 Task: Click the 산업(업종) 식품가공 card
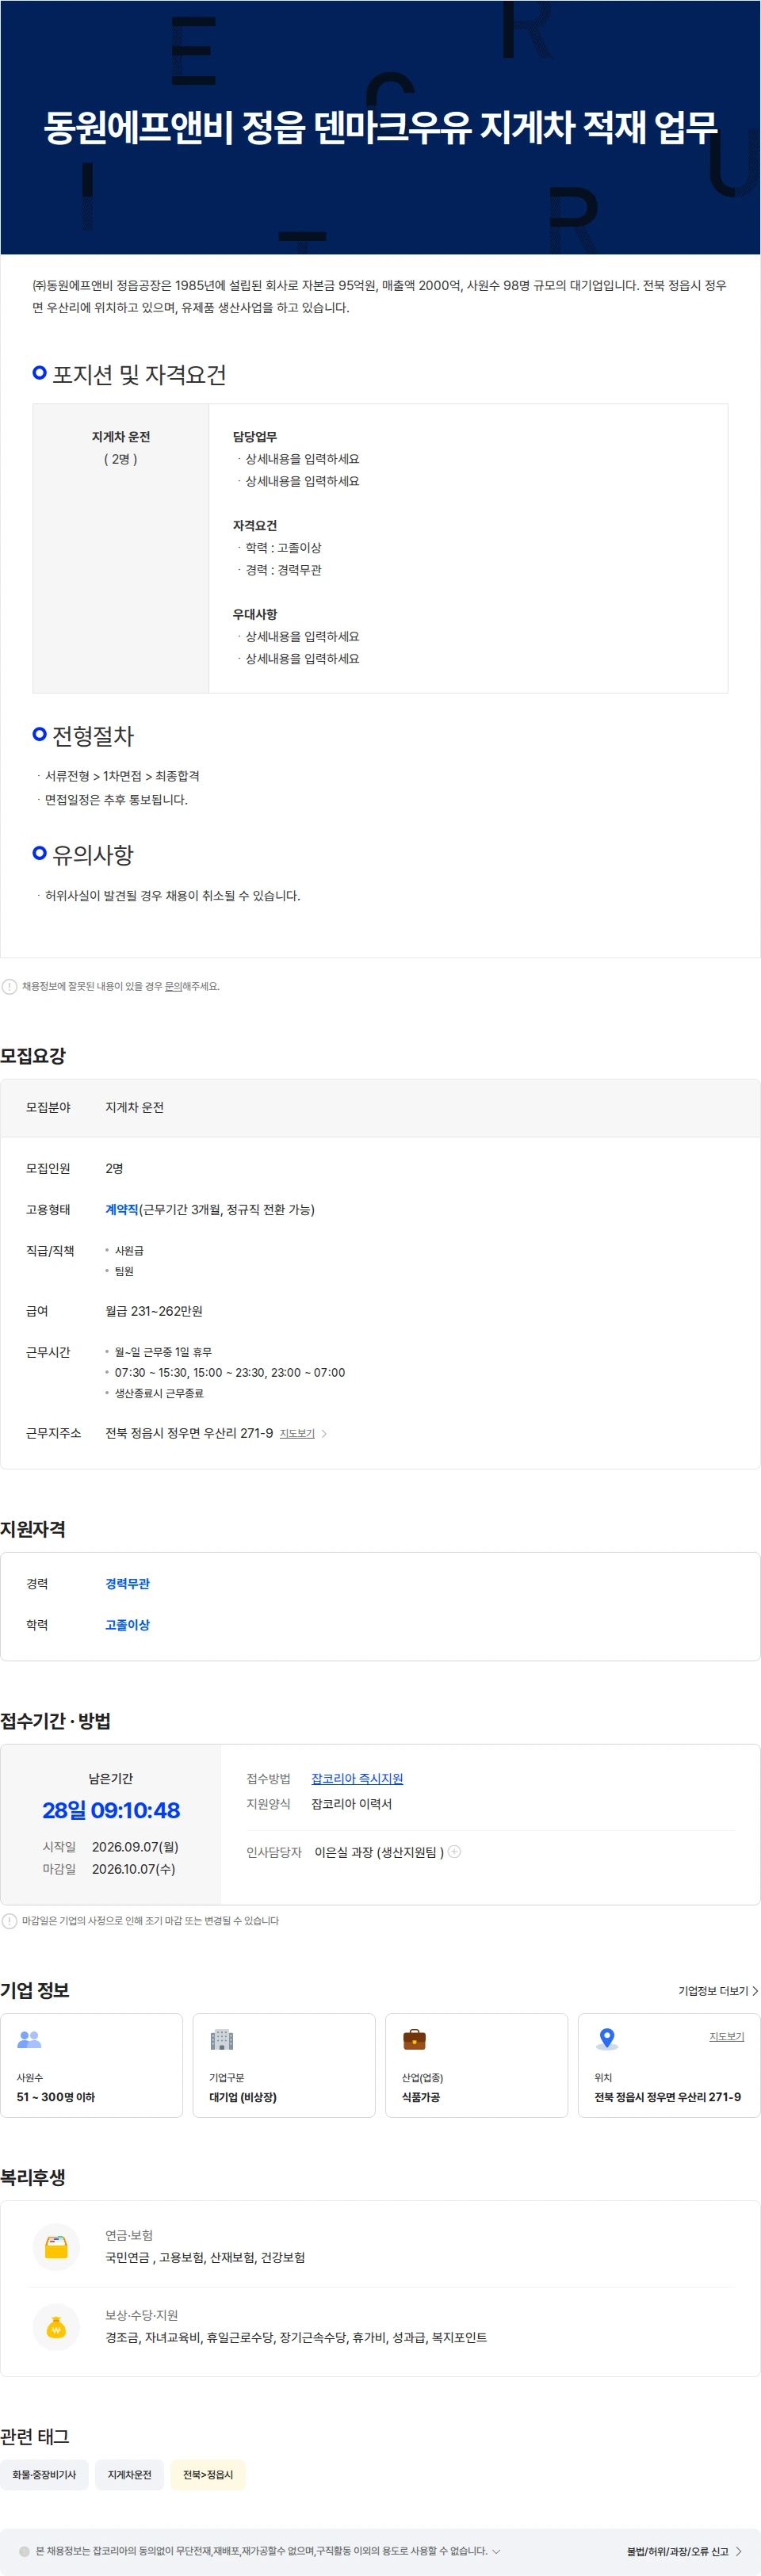click(476, 2064)
